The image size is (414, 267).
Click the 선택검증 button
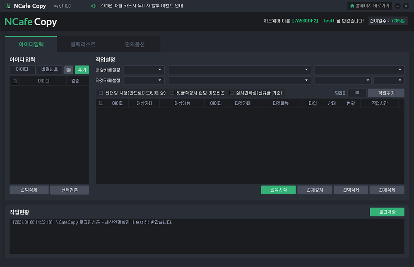pos(70,190)
